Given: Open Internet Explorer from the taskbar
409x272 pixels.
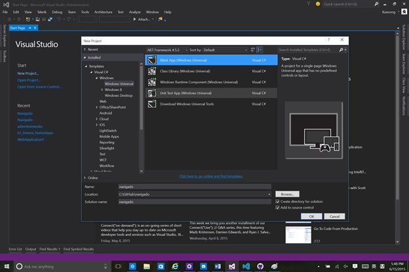Looking at the screenshot, I should pyautogui.click(x=175, y=266).
